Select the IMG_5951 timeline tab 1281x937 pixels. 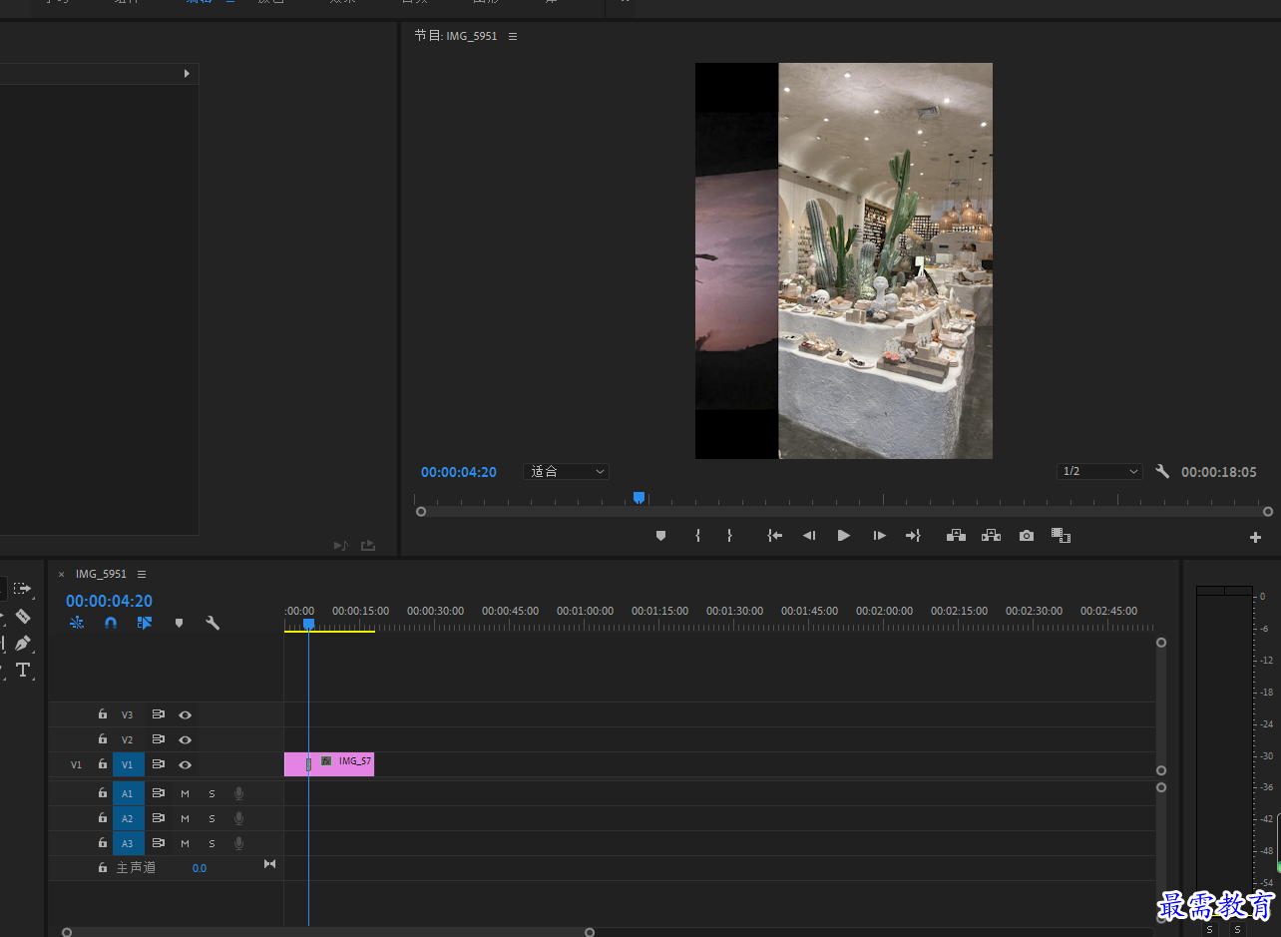click(101, 575)
